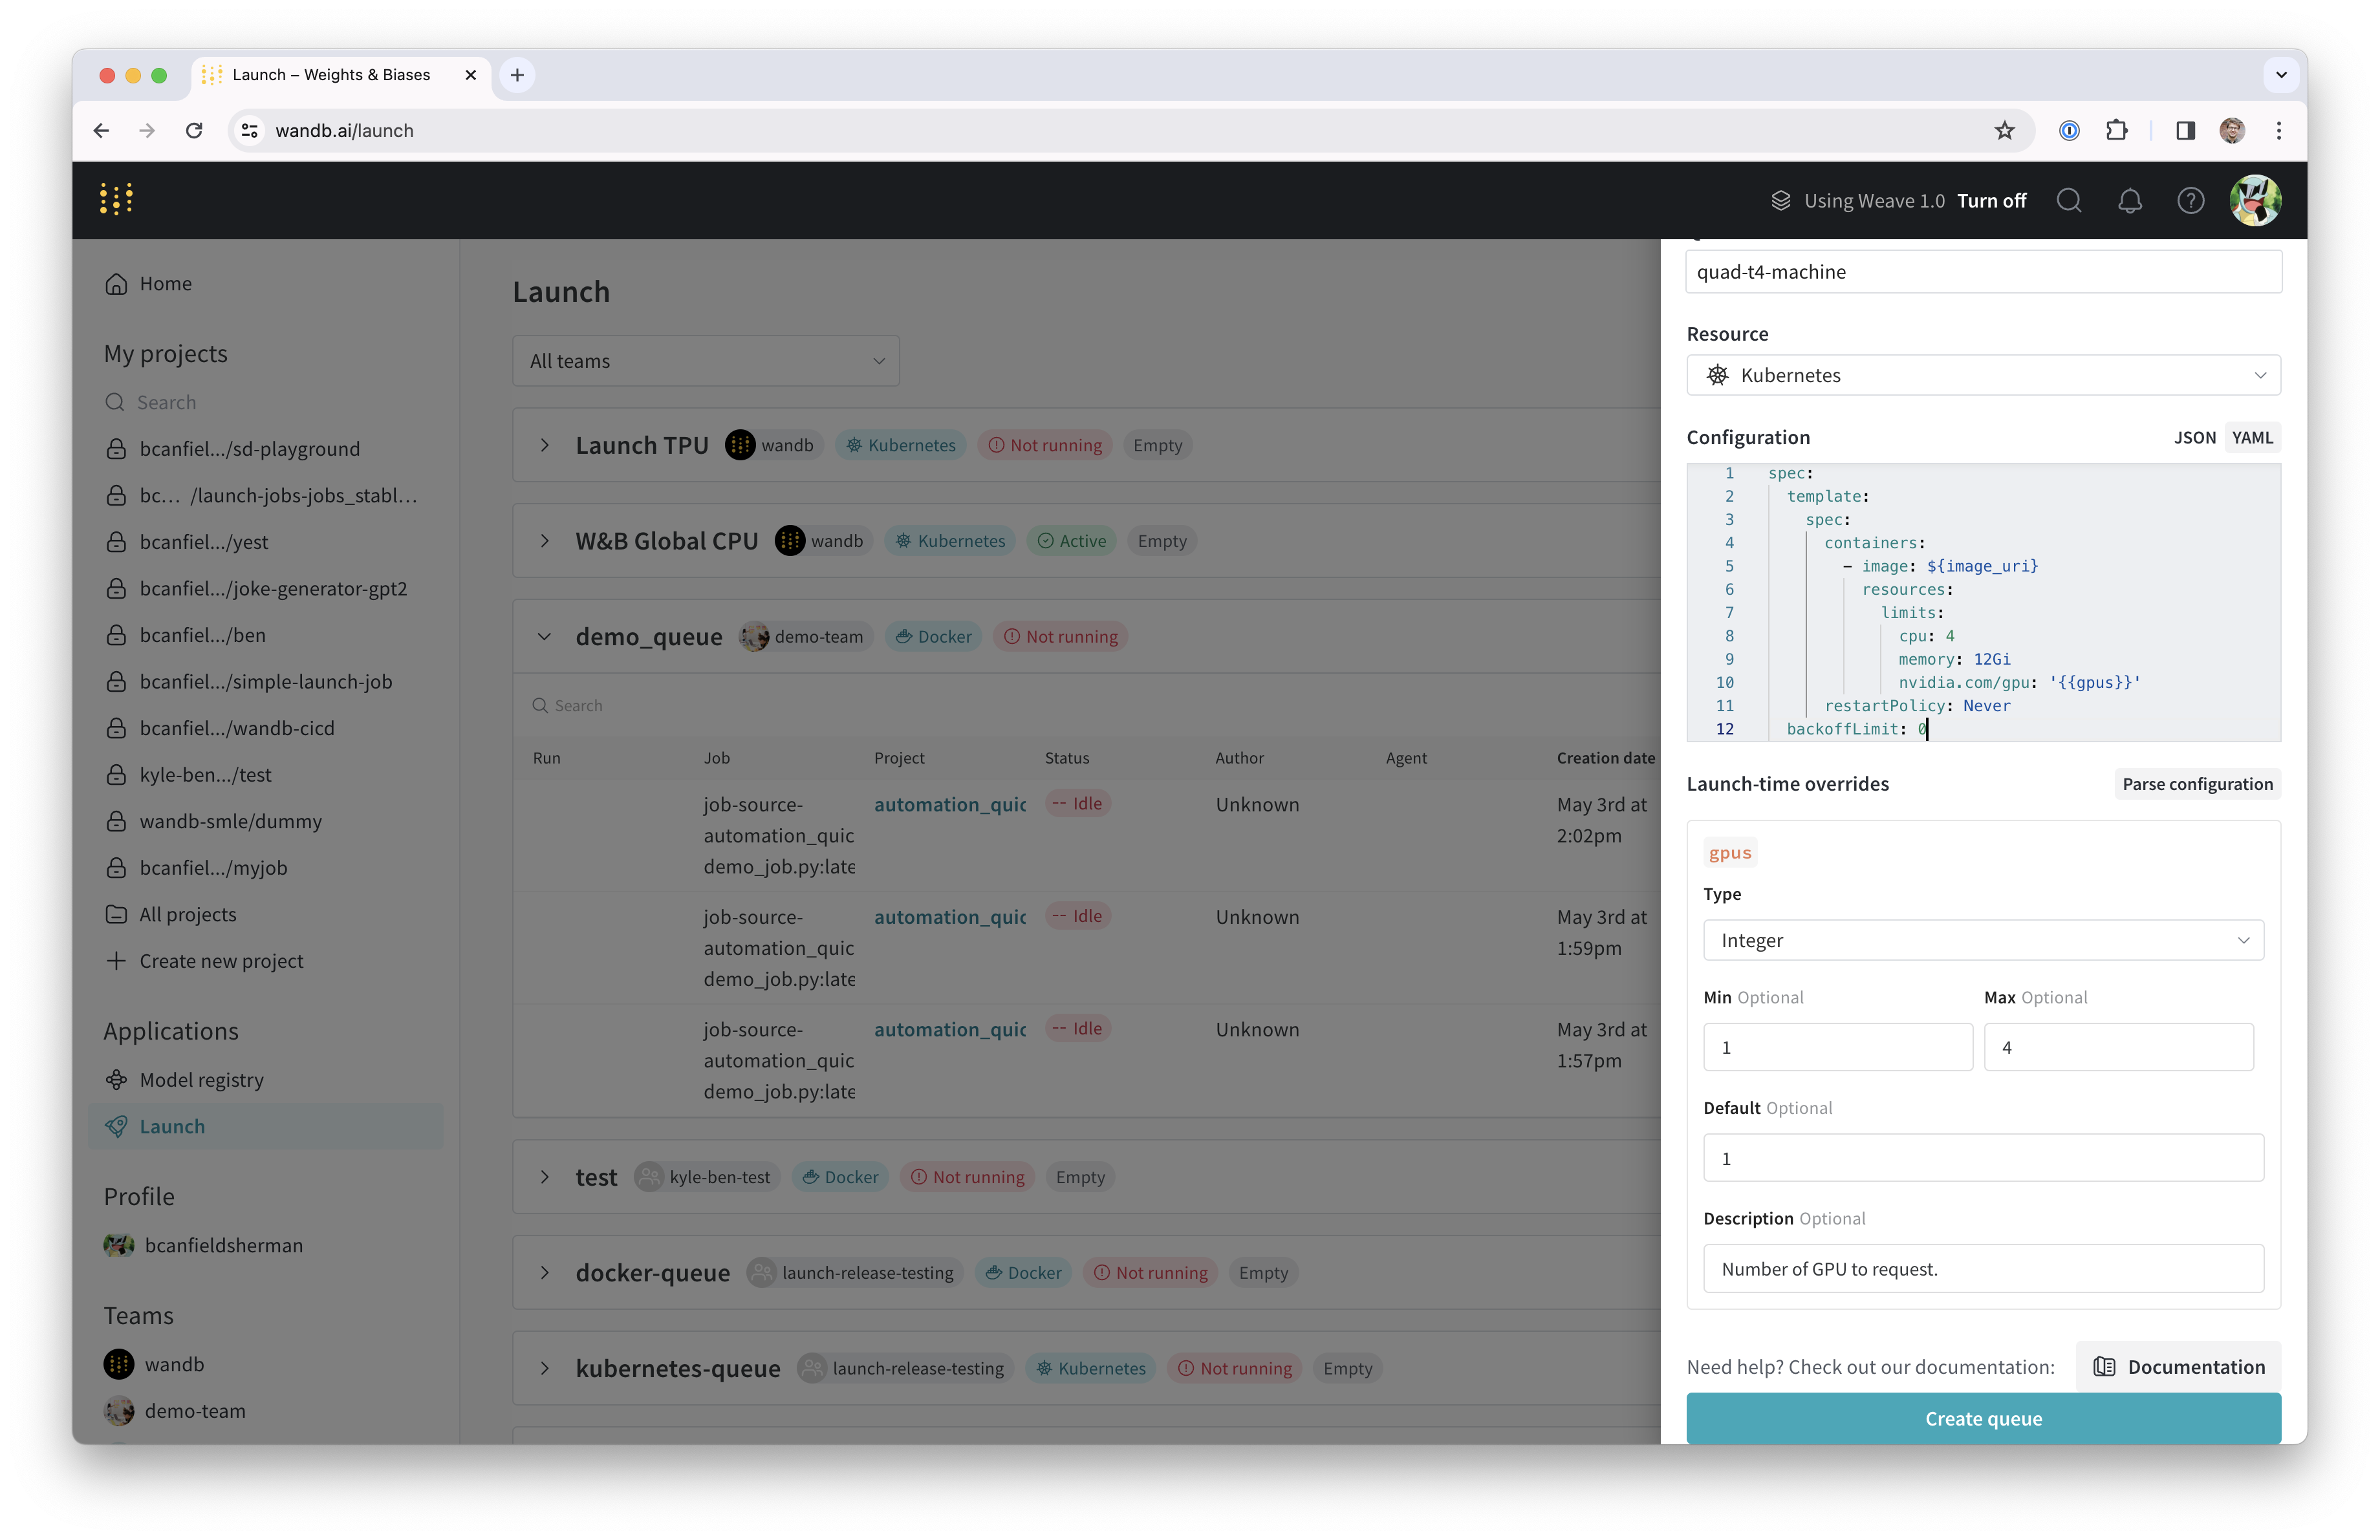Open the Resource dropdown showing Kubernetes
The height and width of the screenshot is (1540, 2380).
click(1983, 375)
